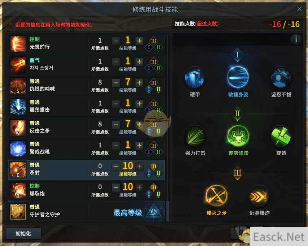Image resolution: width=308 pixels, height=246 pixels.
Task: Choose the 敏捷身姿 tripod icon
Action: point(238,77)
